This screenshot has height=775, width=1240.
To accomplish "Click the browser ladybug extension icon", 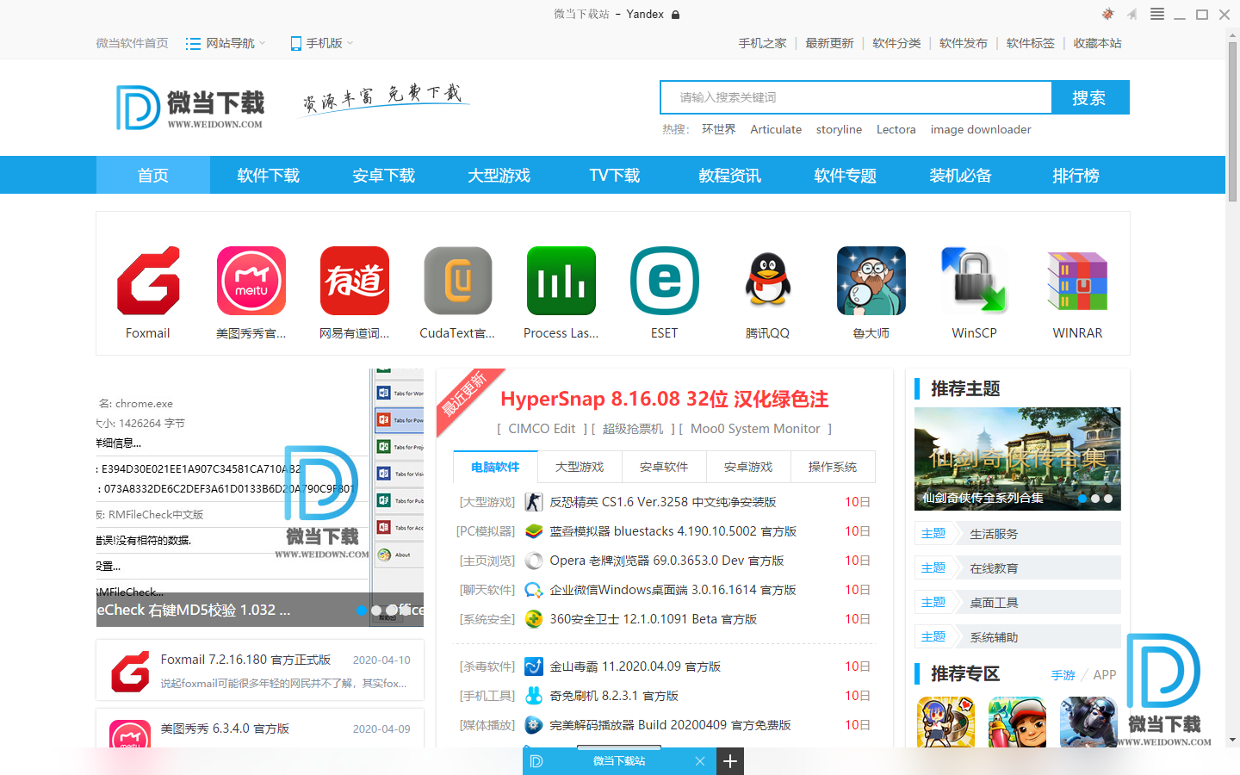I will (1108, 14).
